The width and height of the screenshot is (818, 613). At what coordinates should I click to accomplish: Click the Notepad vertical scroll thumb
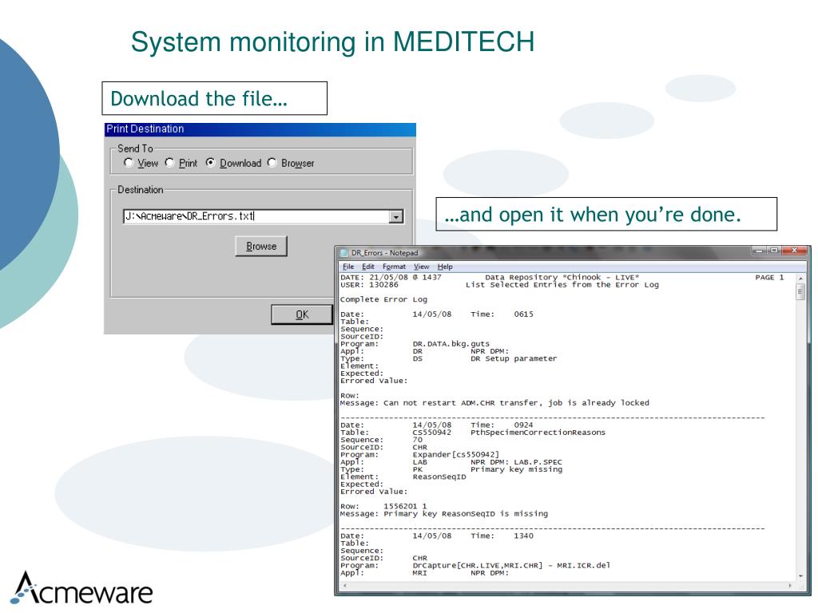coord(800,292)
